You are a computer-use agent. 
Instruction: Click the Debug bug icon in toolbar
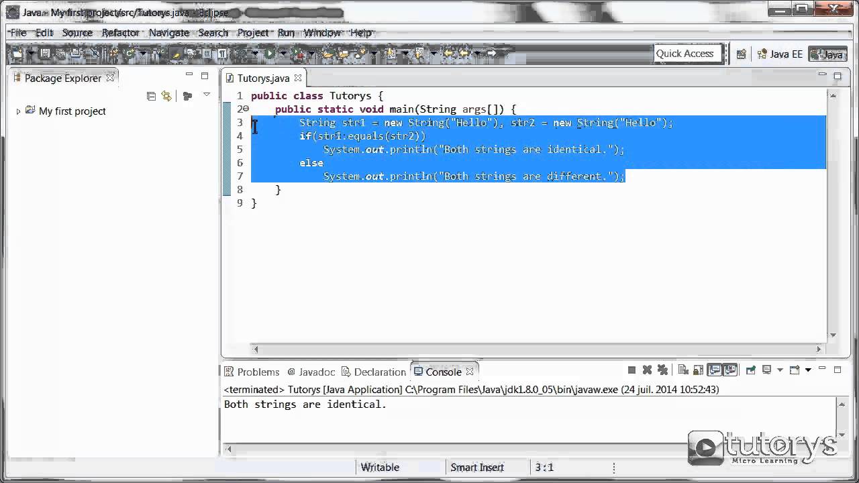coord(242,54)
